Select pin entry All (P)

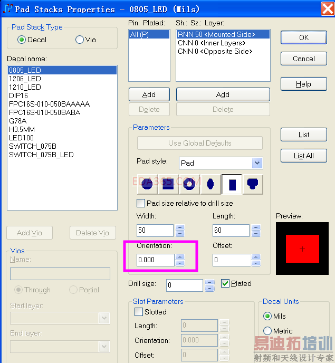click(149, 34)
